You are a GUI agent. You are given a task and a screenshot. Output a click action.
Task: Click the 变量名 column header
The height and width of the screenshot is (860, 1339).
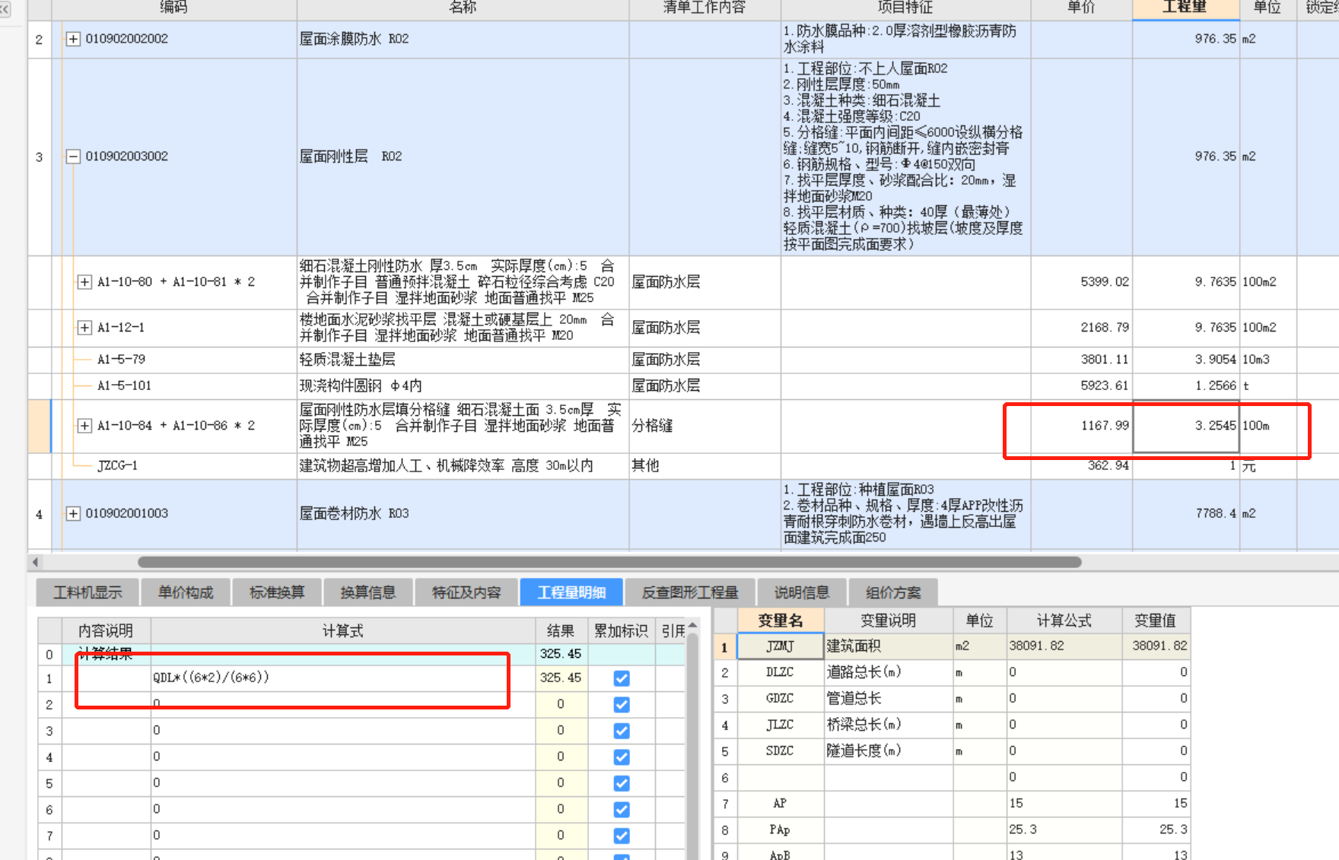pos(781,620)
